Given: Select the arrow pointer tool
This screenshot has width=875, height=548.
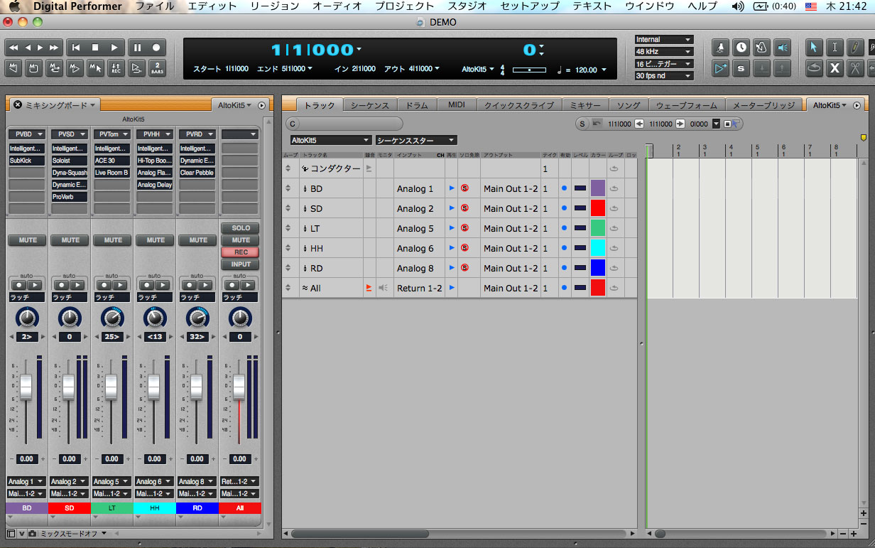Looking at the screenshot, I should pos(814,48).
